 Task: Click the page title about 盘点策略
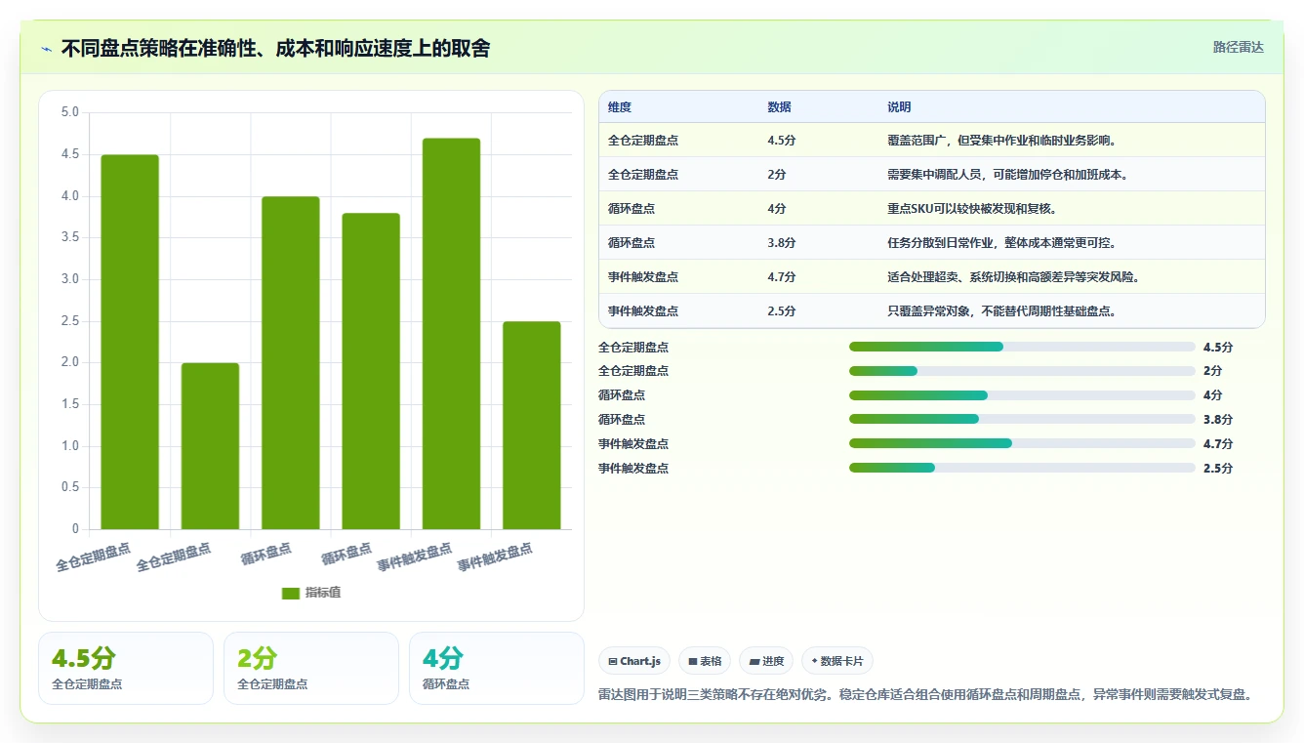point(275,49)
